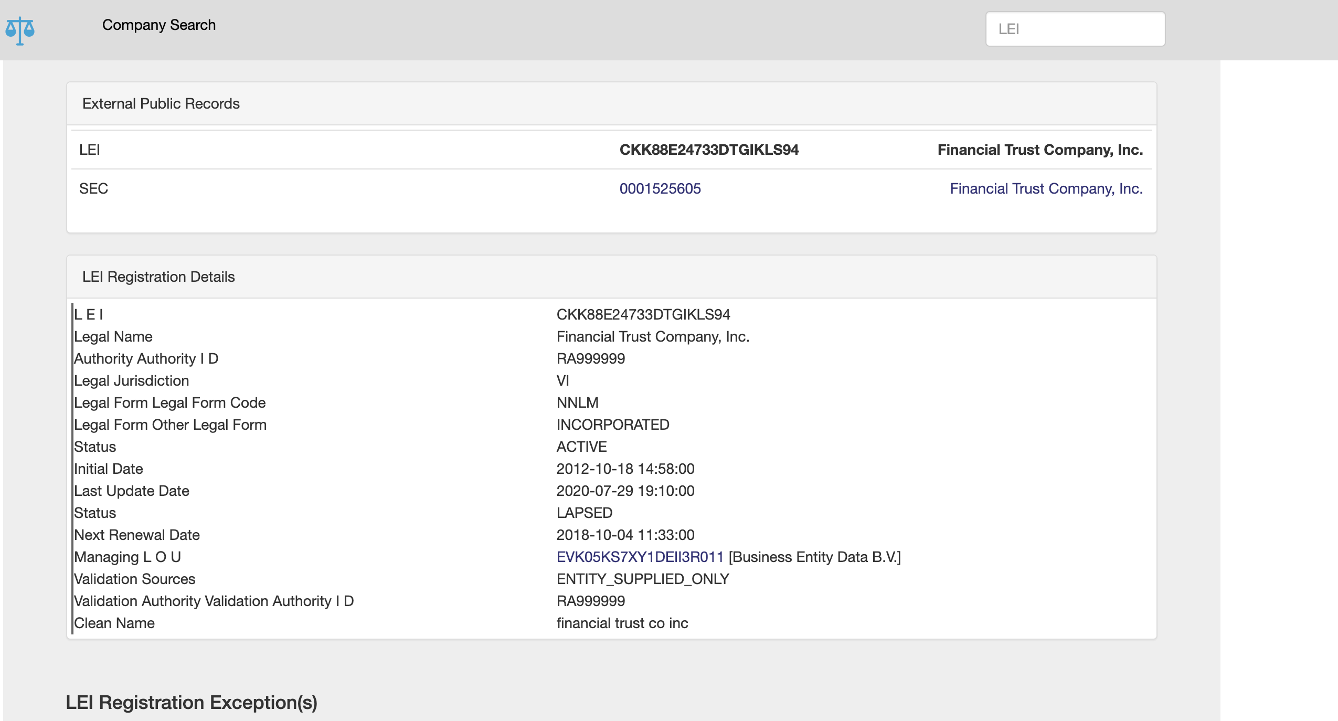Image resolution: width=1338 pixels, height=721 pixels.
Task: Click the scales of justice logo icon
Action: click(x=20, y=30)
